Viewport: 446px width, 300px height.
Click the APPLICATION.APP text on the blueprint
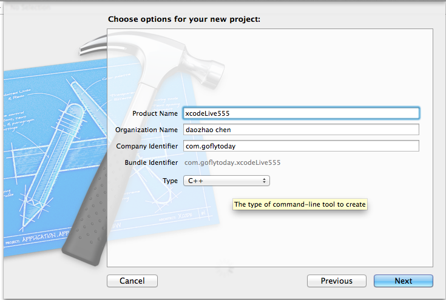46,236
